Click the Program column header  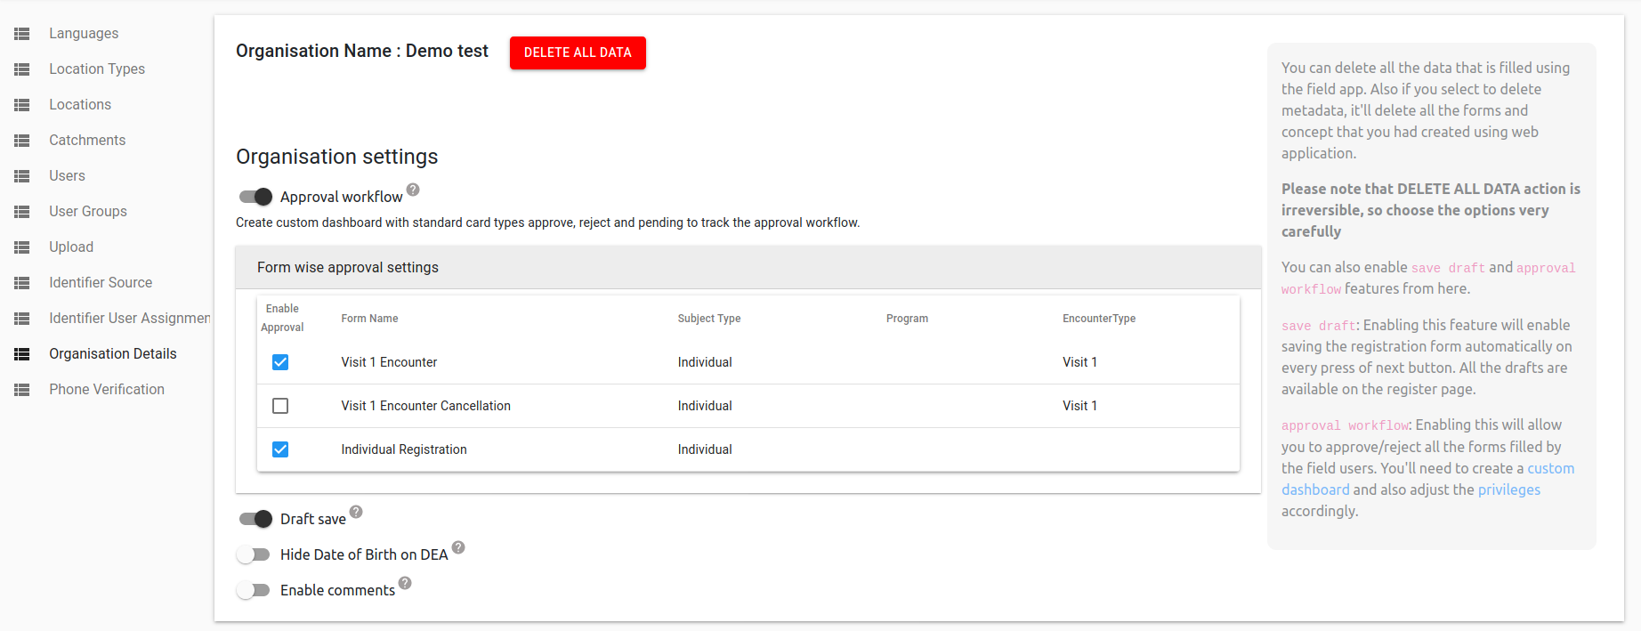[x=907, y=319]
